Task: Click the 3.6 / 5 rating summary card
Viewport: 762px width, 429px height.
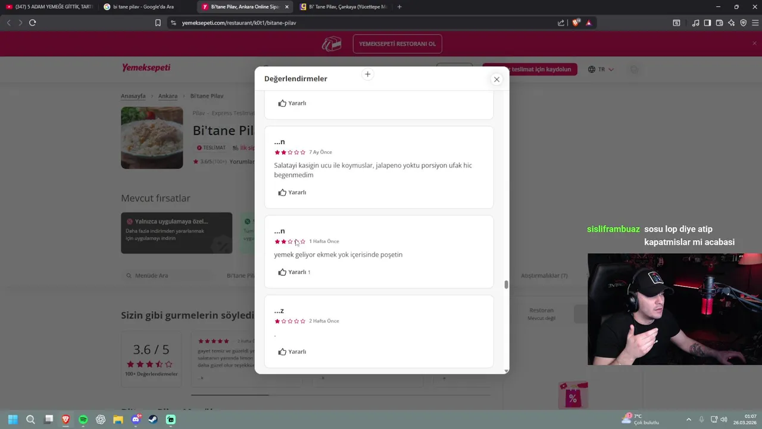Action: [x=151, y=360]
